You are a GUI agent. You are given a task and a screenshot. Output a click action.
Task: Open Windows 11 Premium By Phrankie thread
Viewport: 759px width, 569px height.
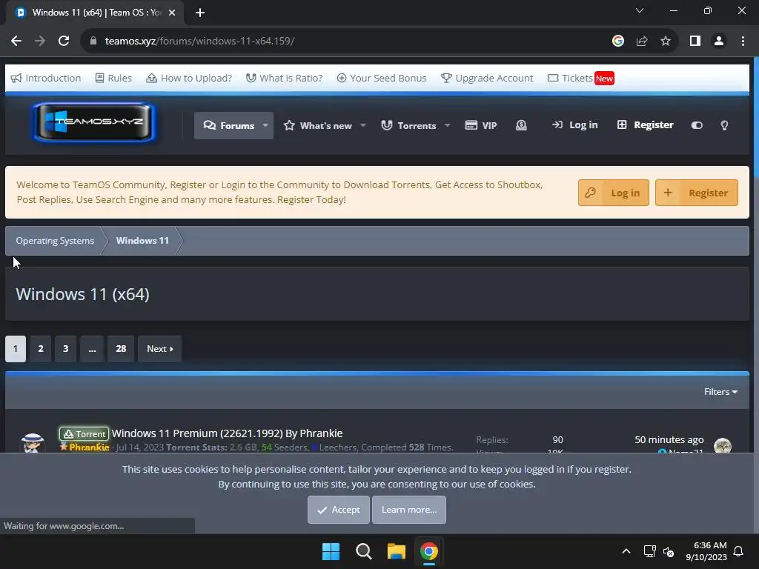click(x=227, y=433)
